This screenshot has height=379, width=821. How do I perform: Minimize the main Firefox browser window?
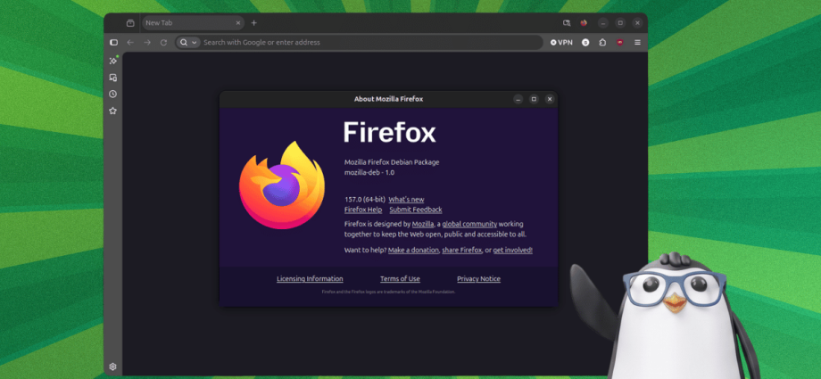pos(603,23)
